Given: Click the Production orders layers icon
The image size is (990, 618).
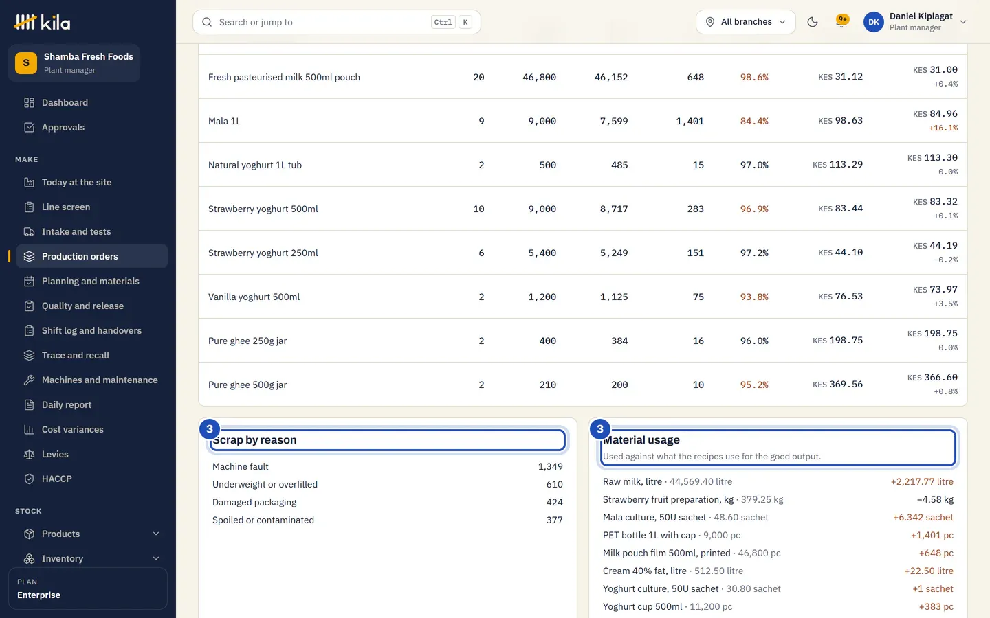Looking at the screenshot, I should [29, 257].
